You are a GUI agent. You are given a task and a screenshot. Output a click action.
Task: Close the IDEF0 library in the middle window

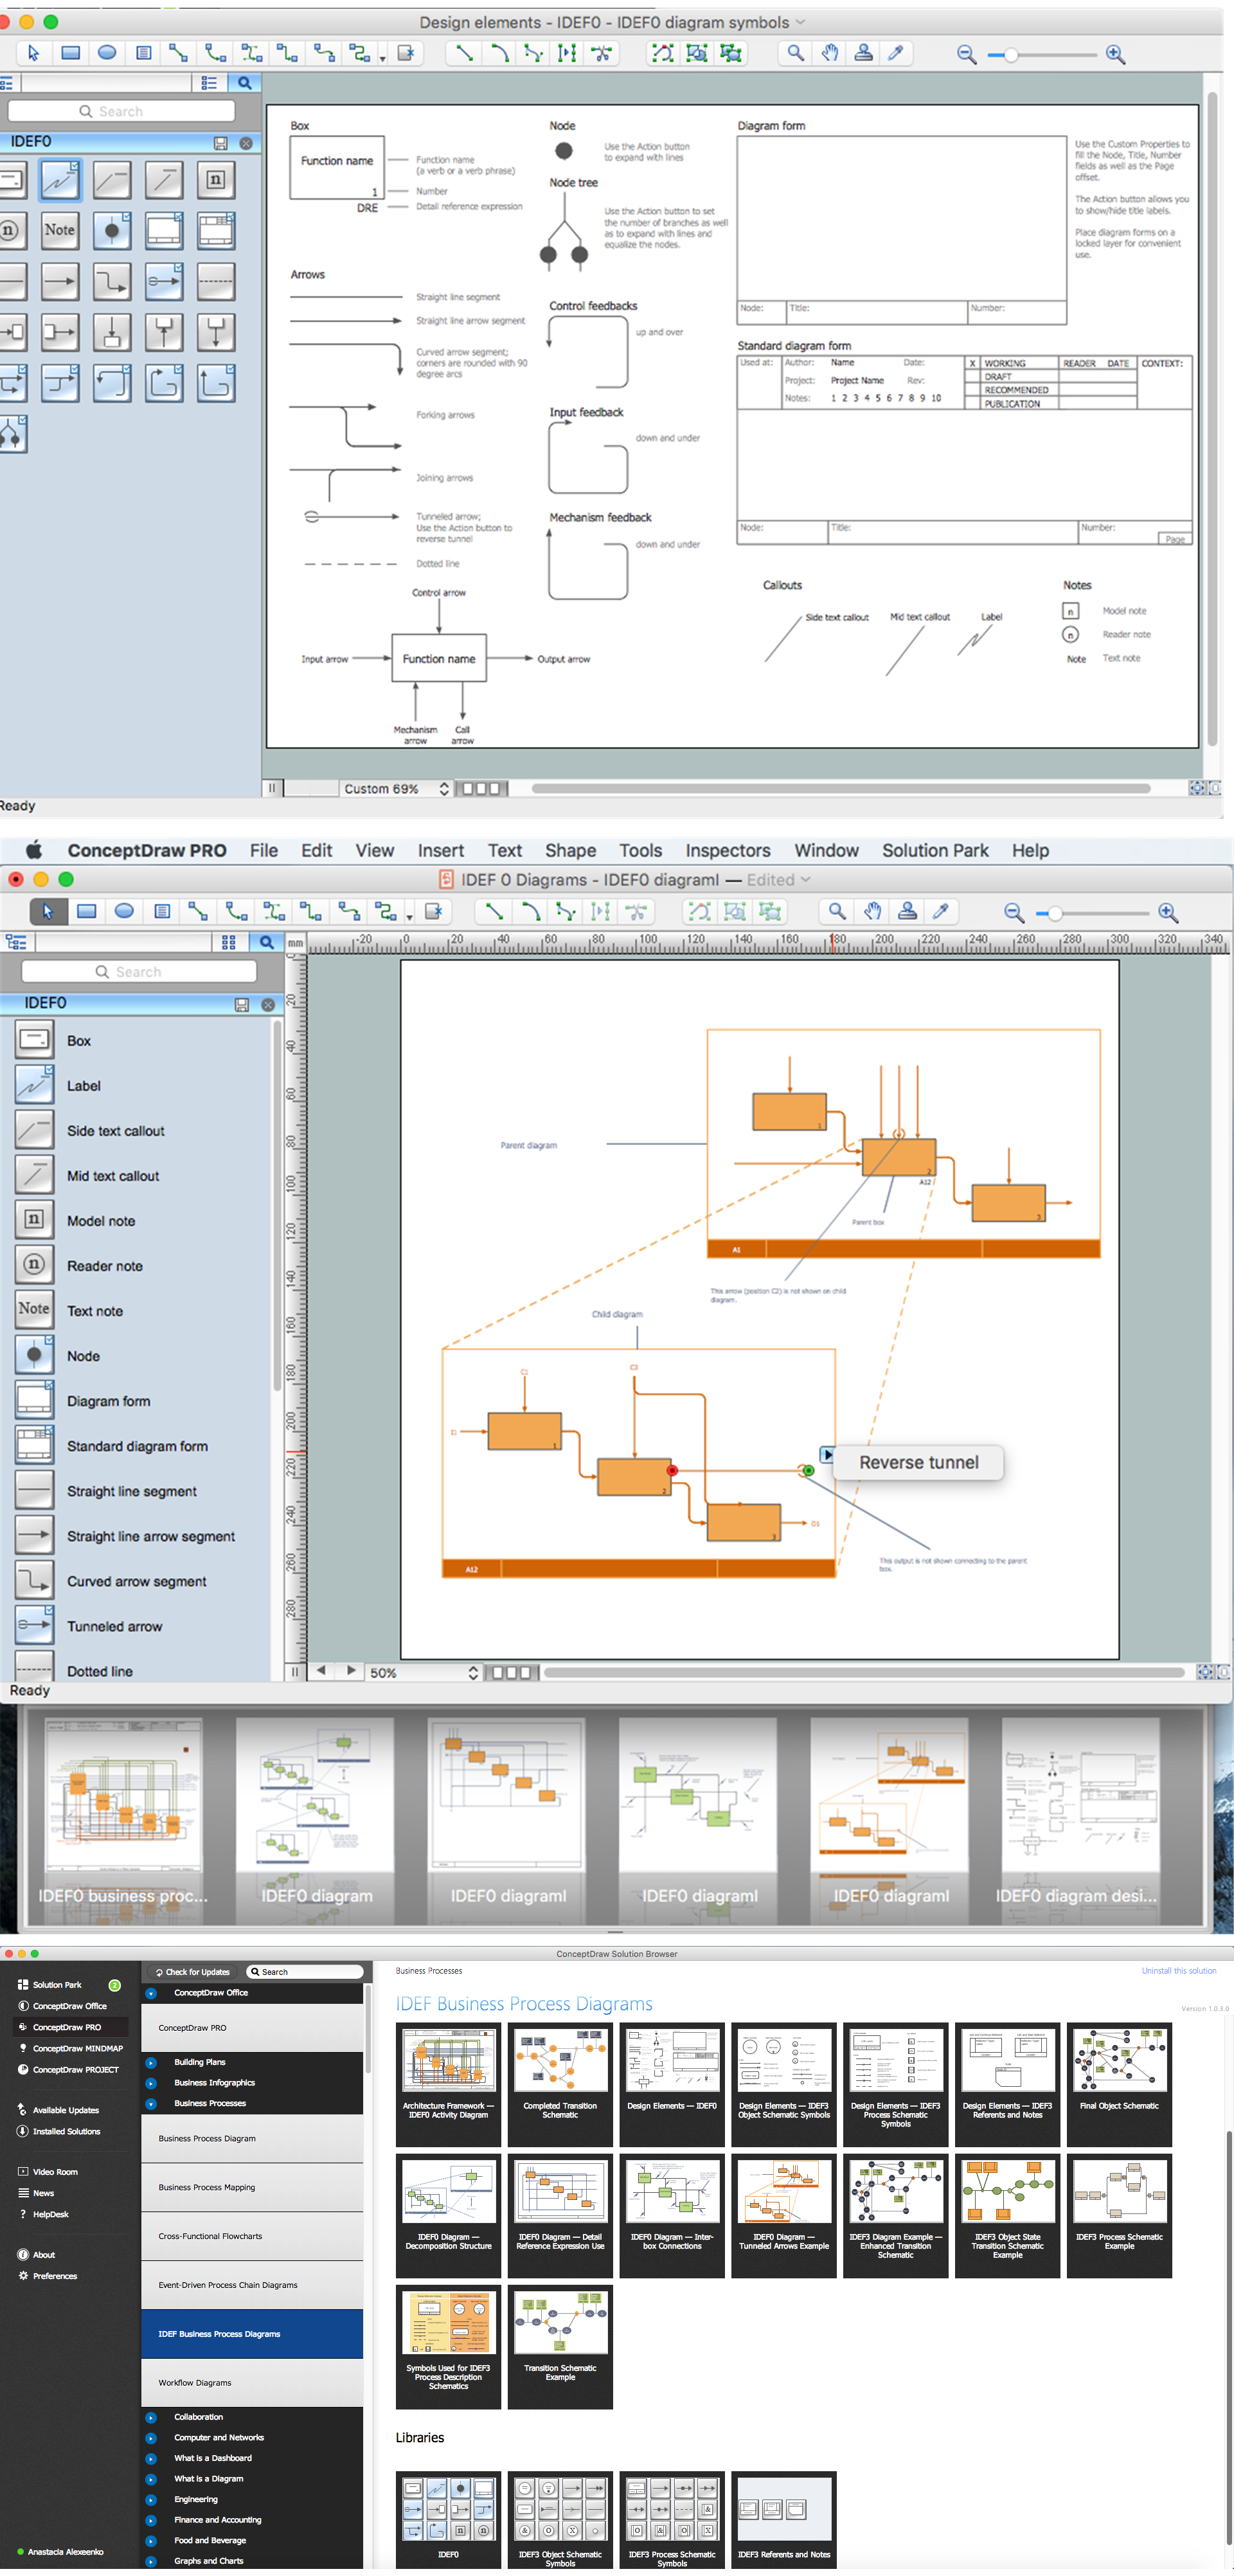click(268, 1004)
